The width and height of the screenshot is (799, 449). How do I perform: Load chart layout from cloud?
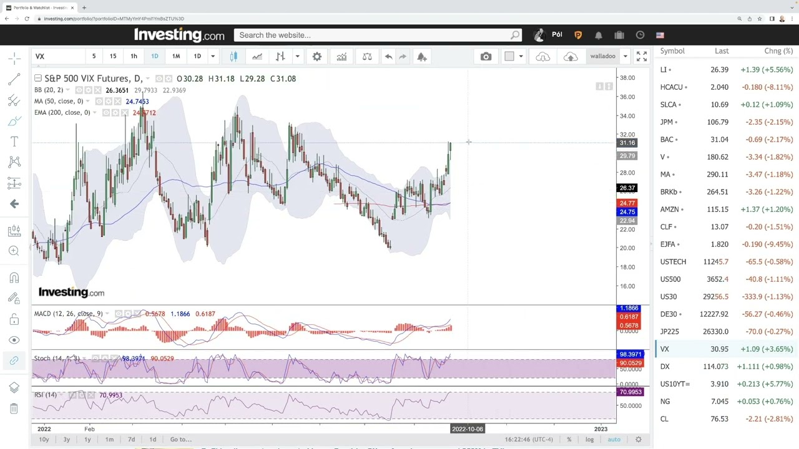pyautogui.click(x=542, y=57)
